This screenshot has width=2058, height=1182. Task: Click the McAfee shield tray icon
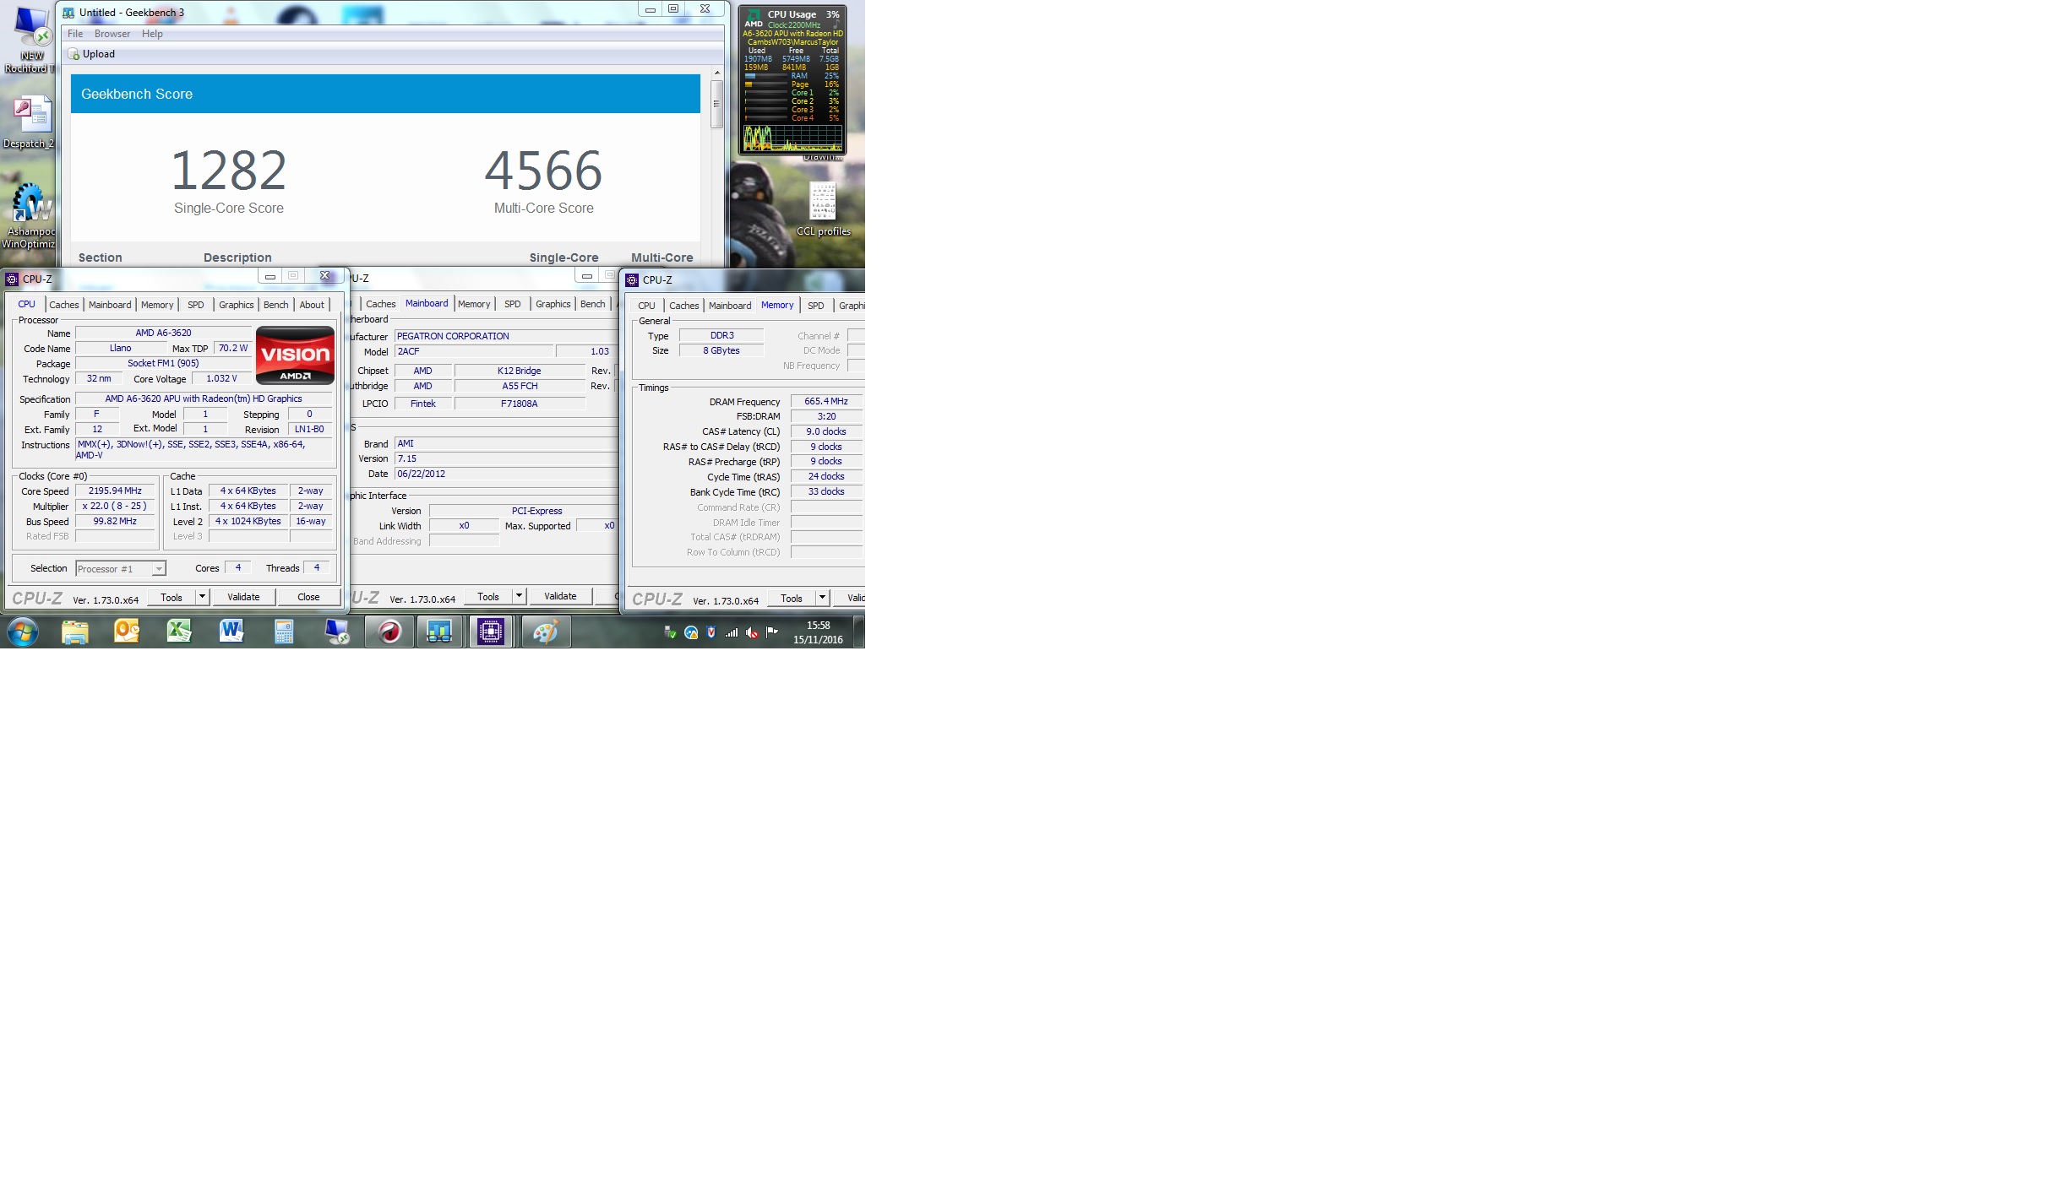point(711,632)
